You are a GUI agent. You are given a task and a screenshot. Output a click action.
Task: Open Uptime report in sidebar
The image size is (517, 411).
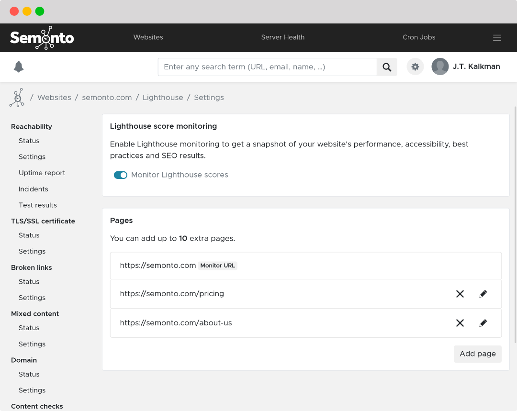(42, 173)
